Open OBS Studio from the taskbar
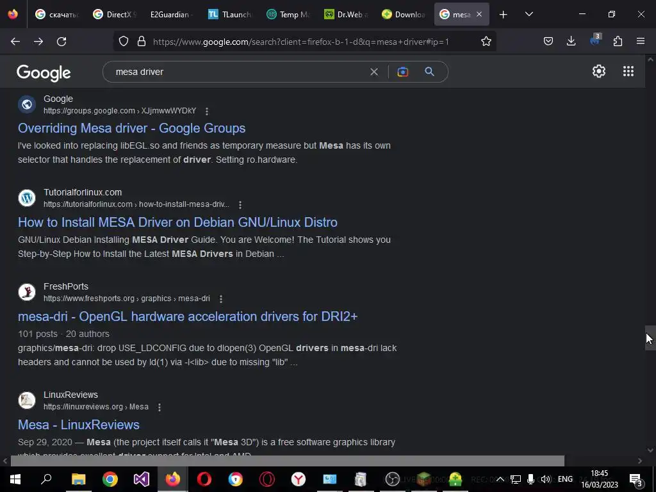The image size is (656, 492). tap(393, 479)
